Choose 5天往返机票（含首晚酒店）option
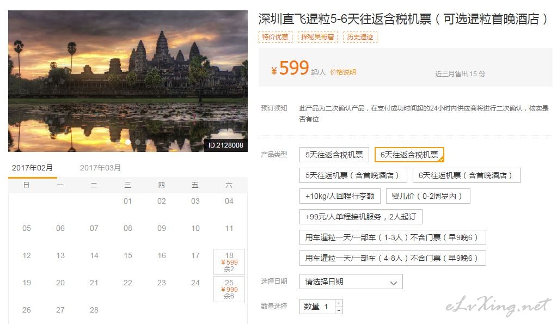Screen dimensions: 557x324 (352, 175)
